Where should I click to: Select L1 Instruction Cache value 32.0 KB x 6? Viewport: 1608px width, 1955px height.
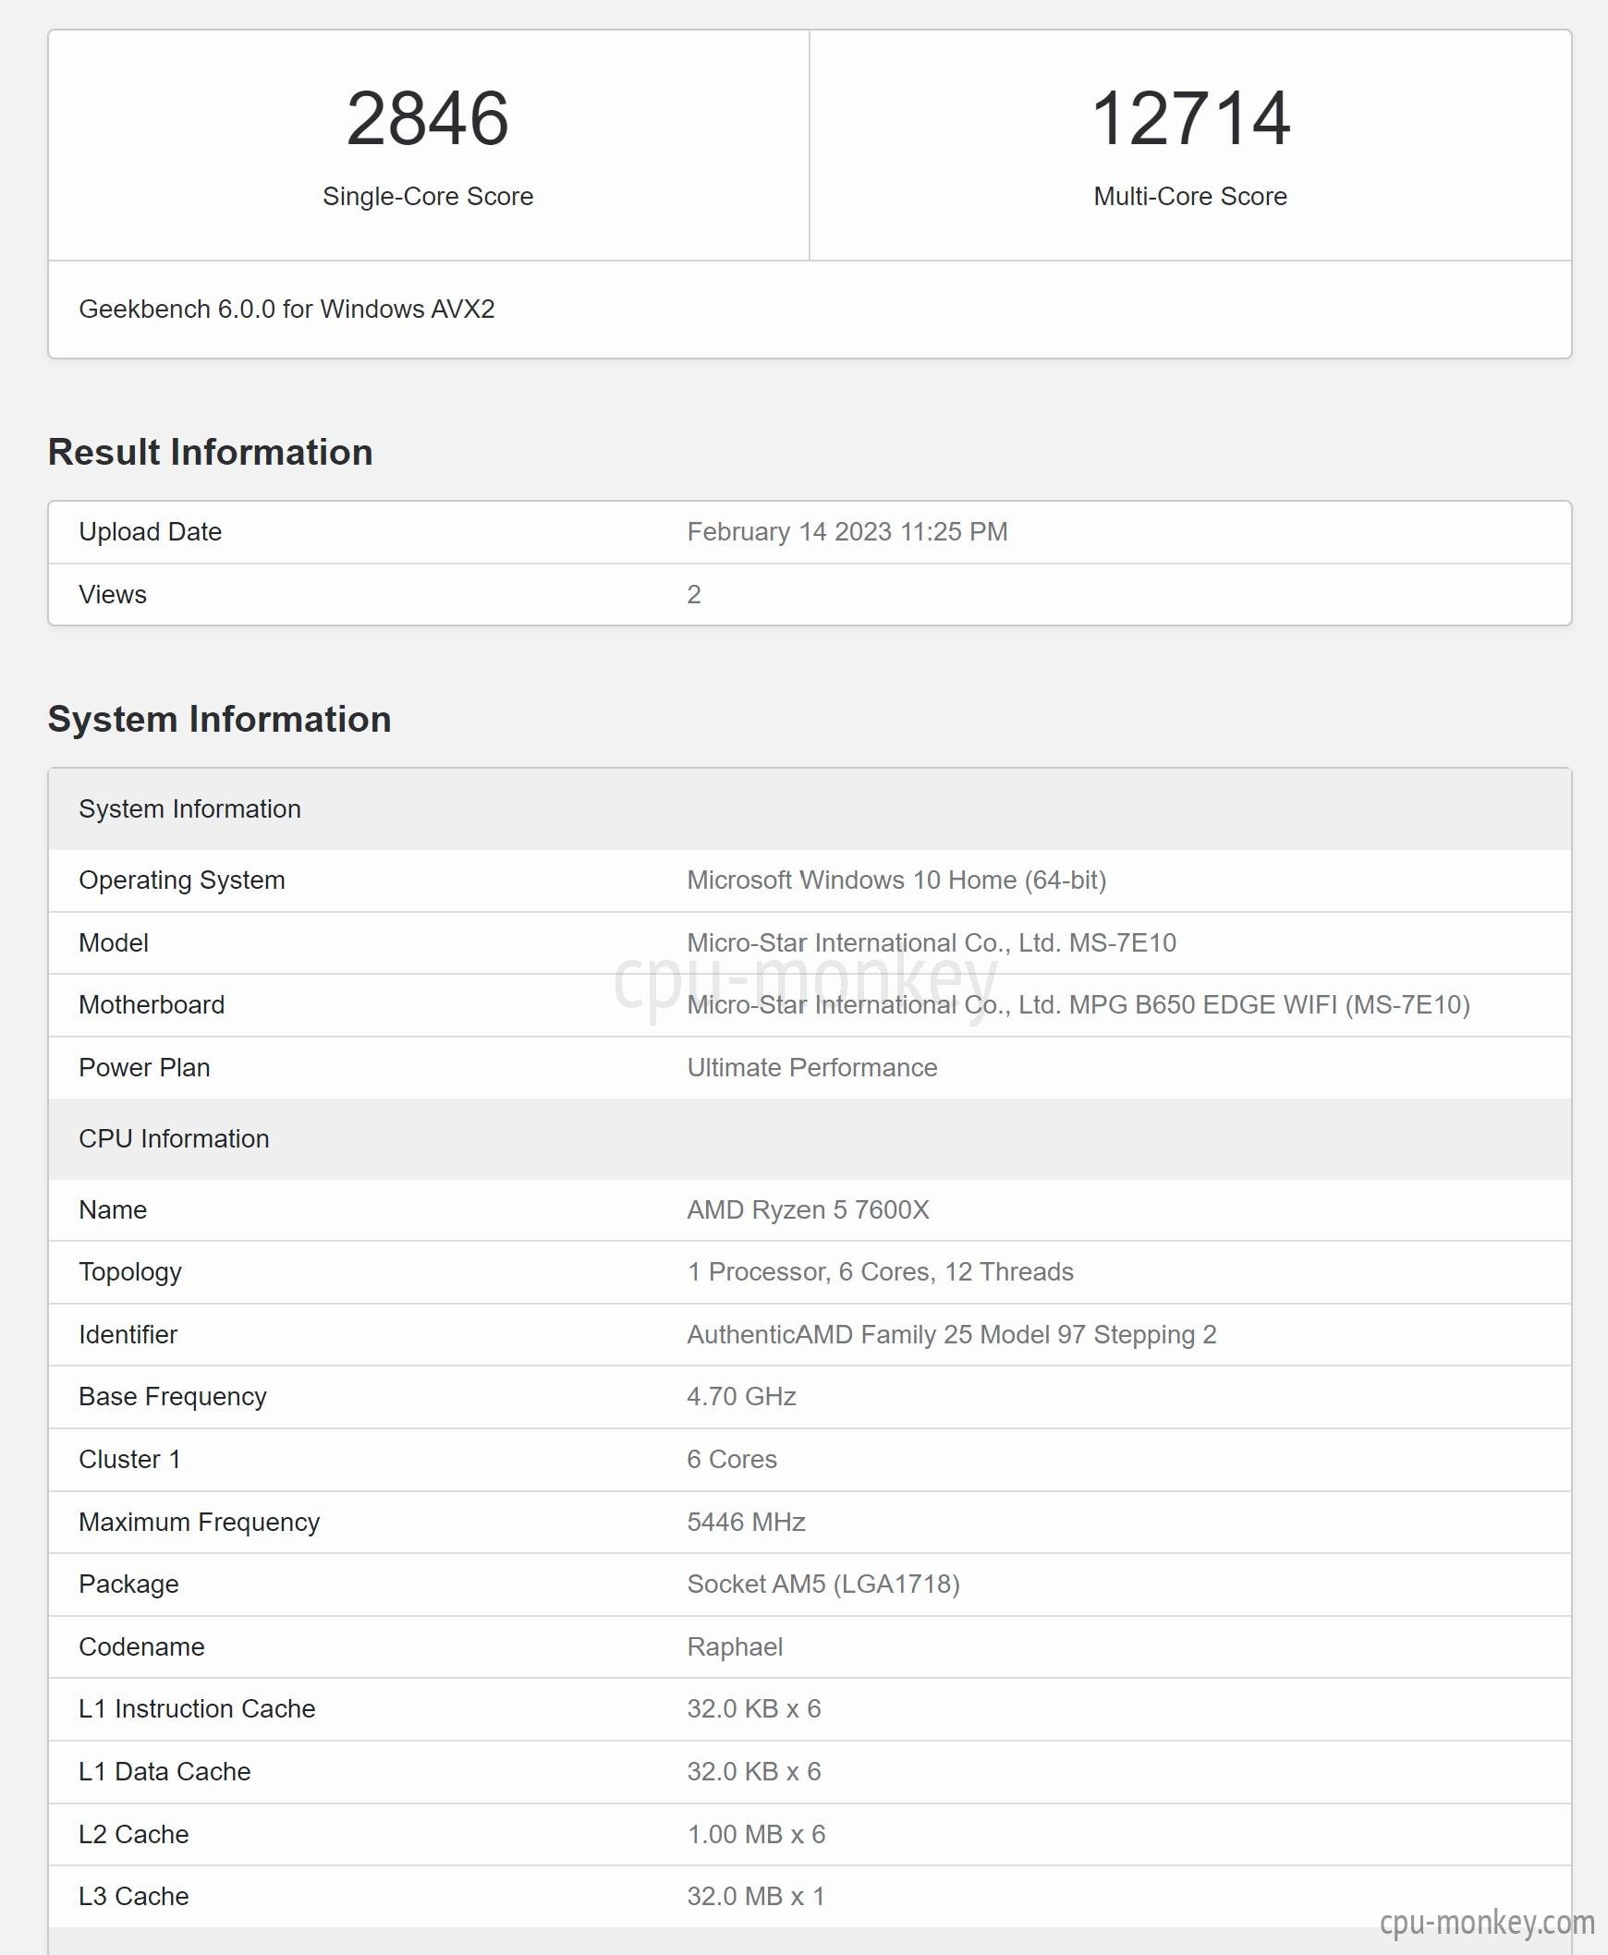754,1708
